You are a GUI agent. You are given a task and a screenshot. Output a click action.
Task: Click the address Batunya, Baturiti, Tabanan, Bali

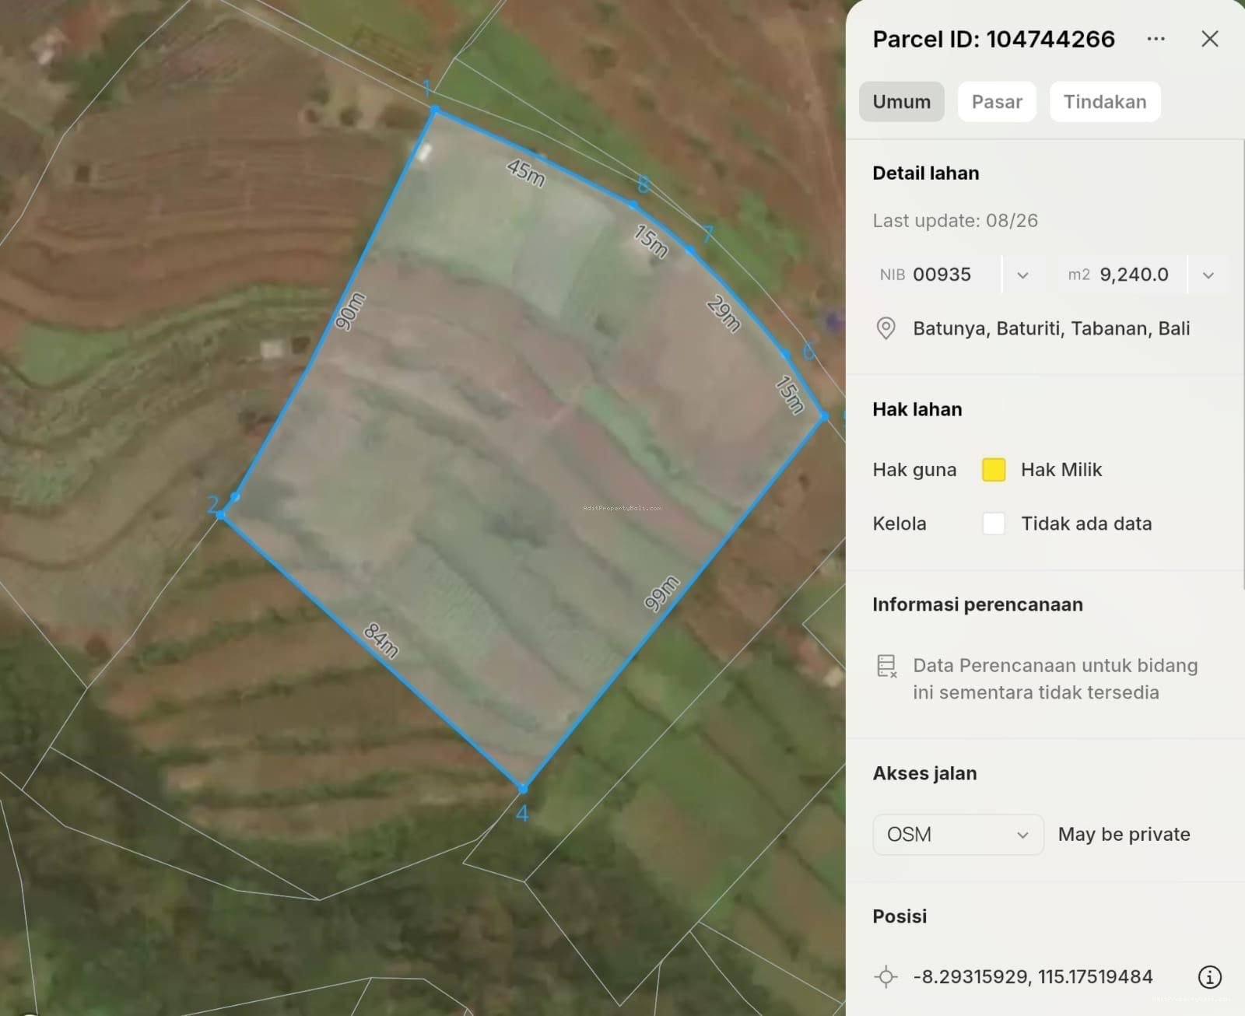coord(1051,328)
